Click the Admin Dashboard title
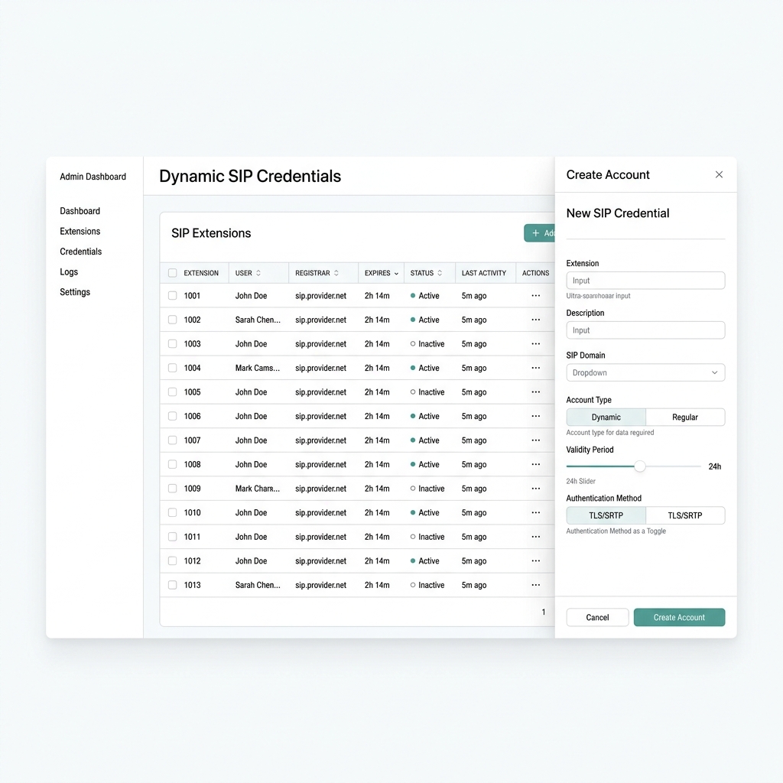Screen dimensions: 783x783 93,177
